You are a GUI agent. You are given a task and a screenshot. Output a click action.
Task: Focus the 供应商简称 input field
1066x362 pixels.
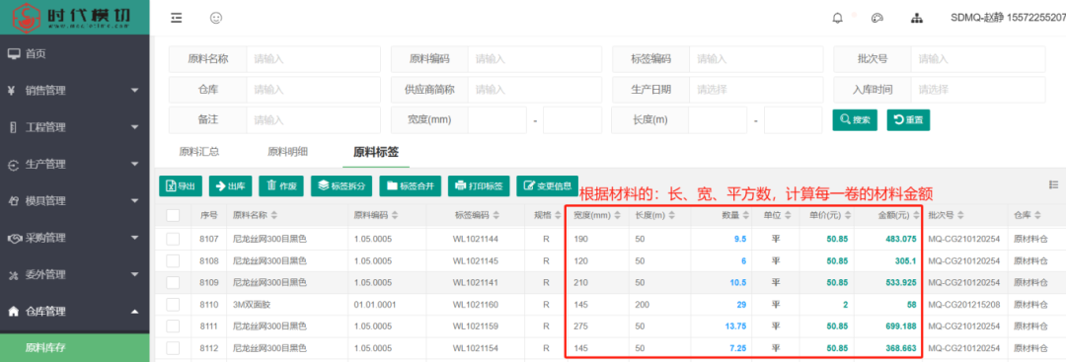[x=535, y=89]
